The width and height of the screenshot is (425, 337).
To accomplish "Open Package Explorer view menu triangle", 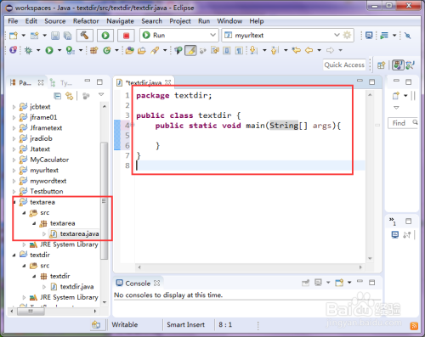I will pyautogui.click(x=101, y=94).
